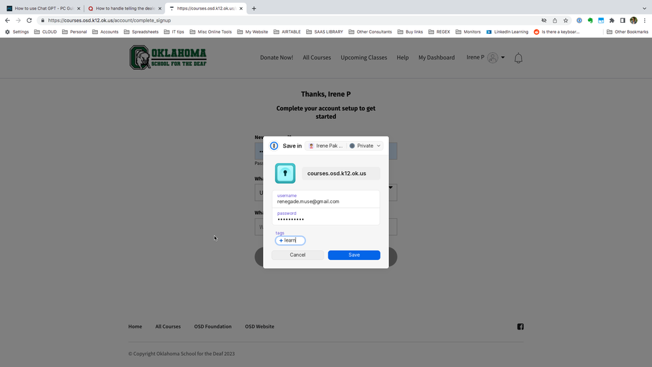This screenshot has height=367, width=652.
Task: Click the share page icon in address bar
Action: coord(555,20)
